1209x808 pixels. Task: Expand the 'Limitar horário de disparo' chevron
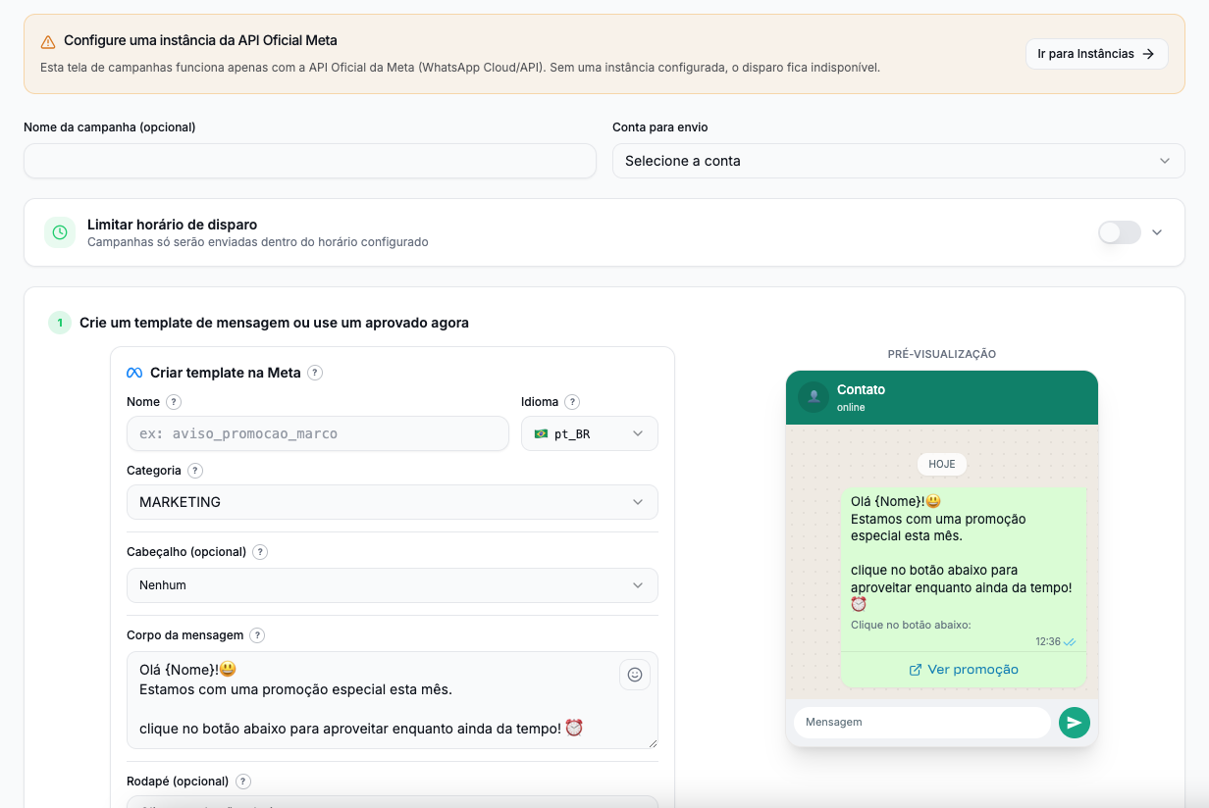[1157, 232]
